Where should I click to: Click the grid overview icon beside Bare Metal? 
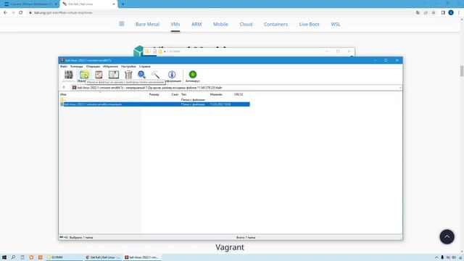pyautogui.click(x=122, y=24)
